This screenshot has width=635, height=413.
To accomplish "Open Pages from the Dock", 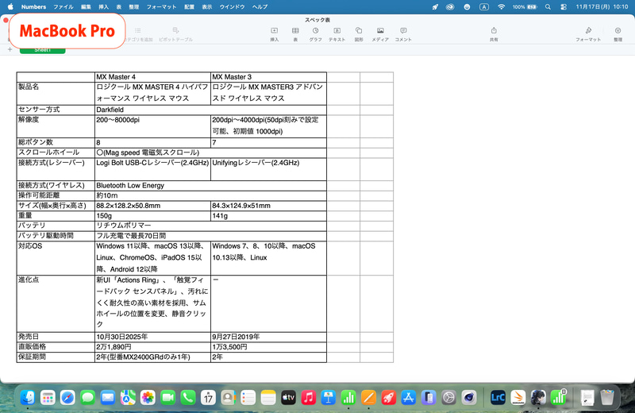I will pyautogui.click(x=368, y=398).
